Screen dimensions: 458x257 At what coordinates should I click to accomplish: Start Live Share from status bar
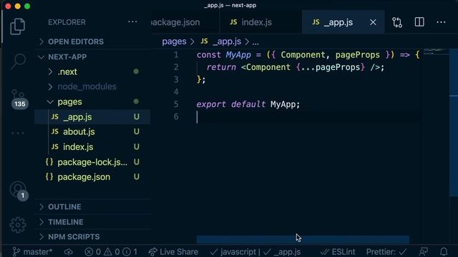point(173,252)
